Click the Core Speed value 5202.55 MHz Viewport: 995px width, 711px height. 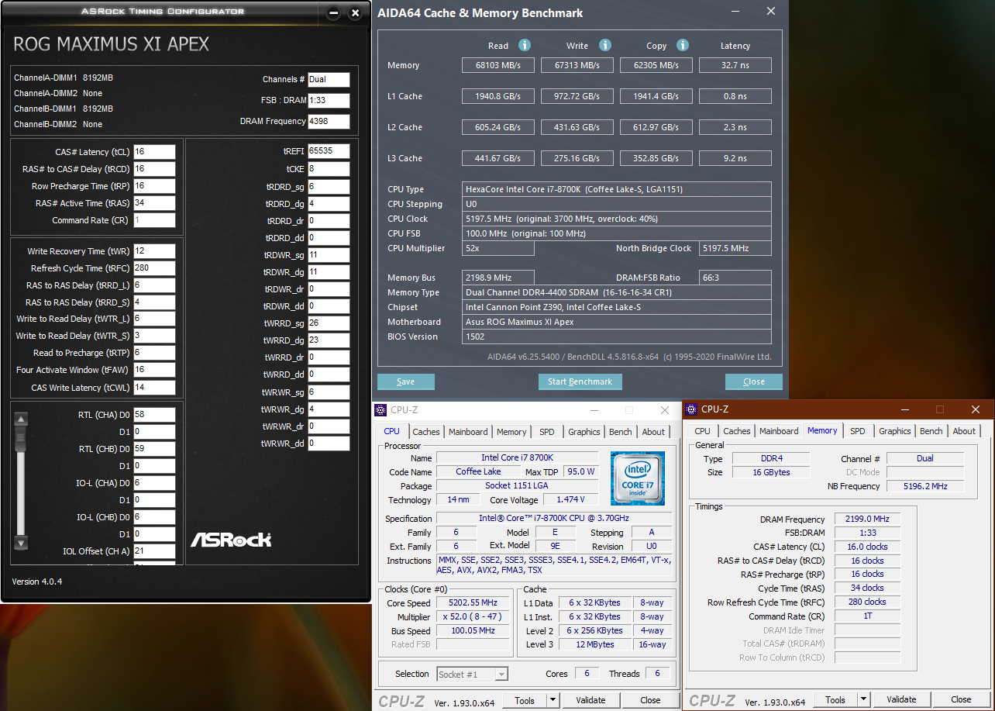point(473,602)
